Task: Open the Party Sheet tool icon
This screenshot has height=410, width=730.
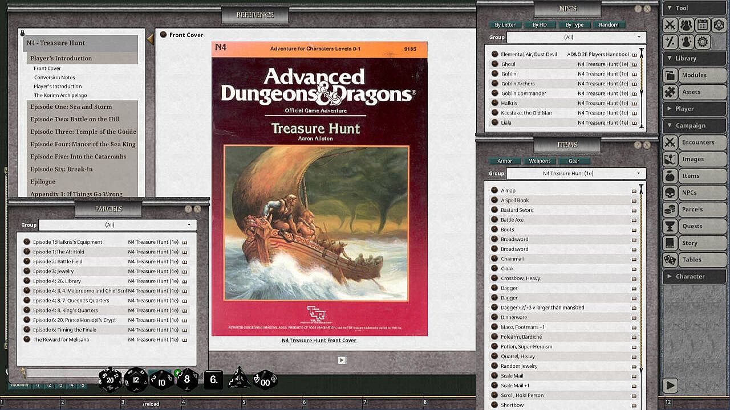Action: click(x=686, y=25)
